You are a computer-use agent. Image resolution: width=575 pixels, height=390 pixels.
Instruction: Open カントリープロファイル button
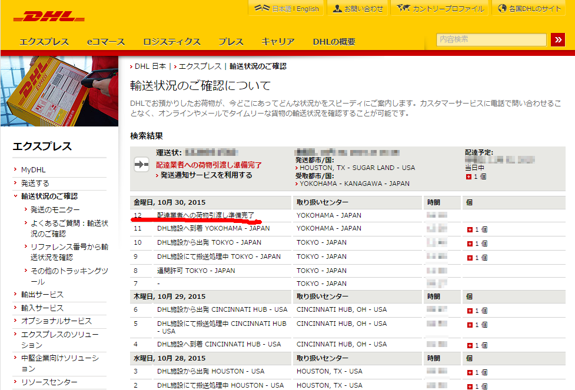pyautogui.click(x=440, y=8)
